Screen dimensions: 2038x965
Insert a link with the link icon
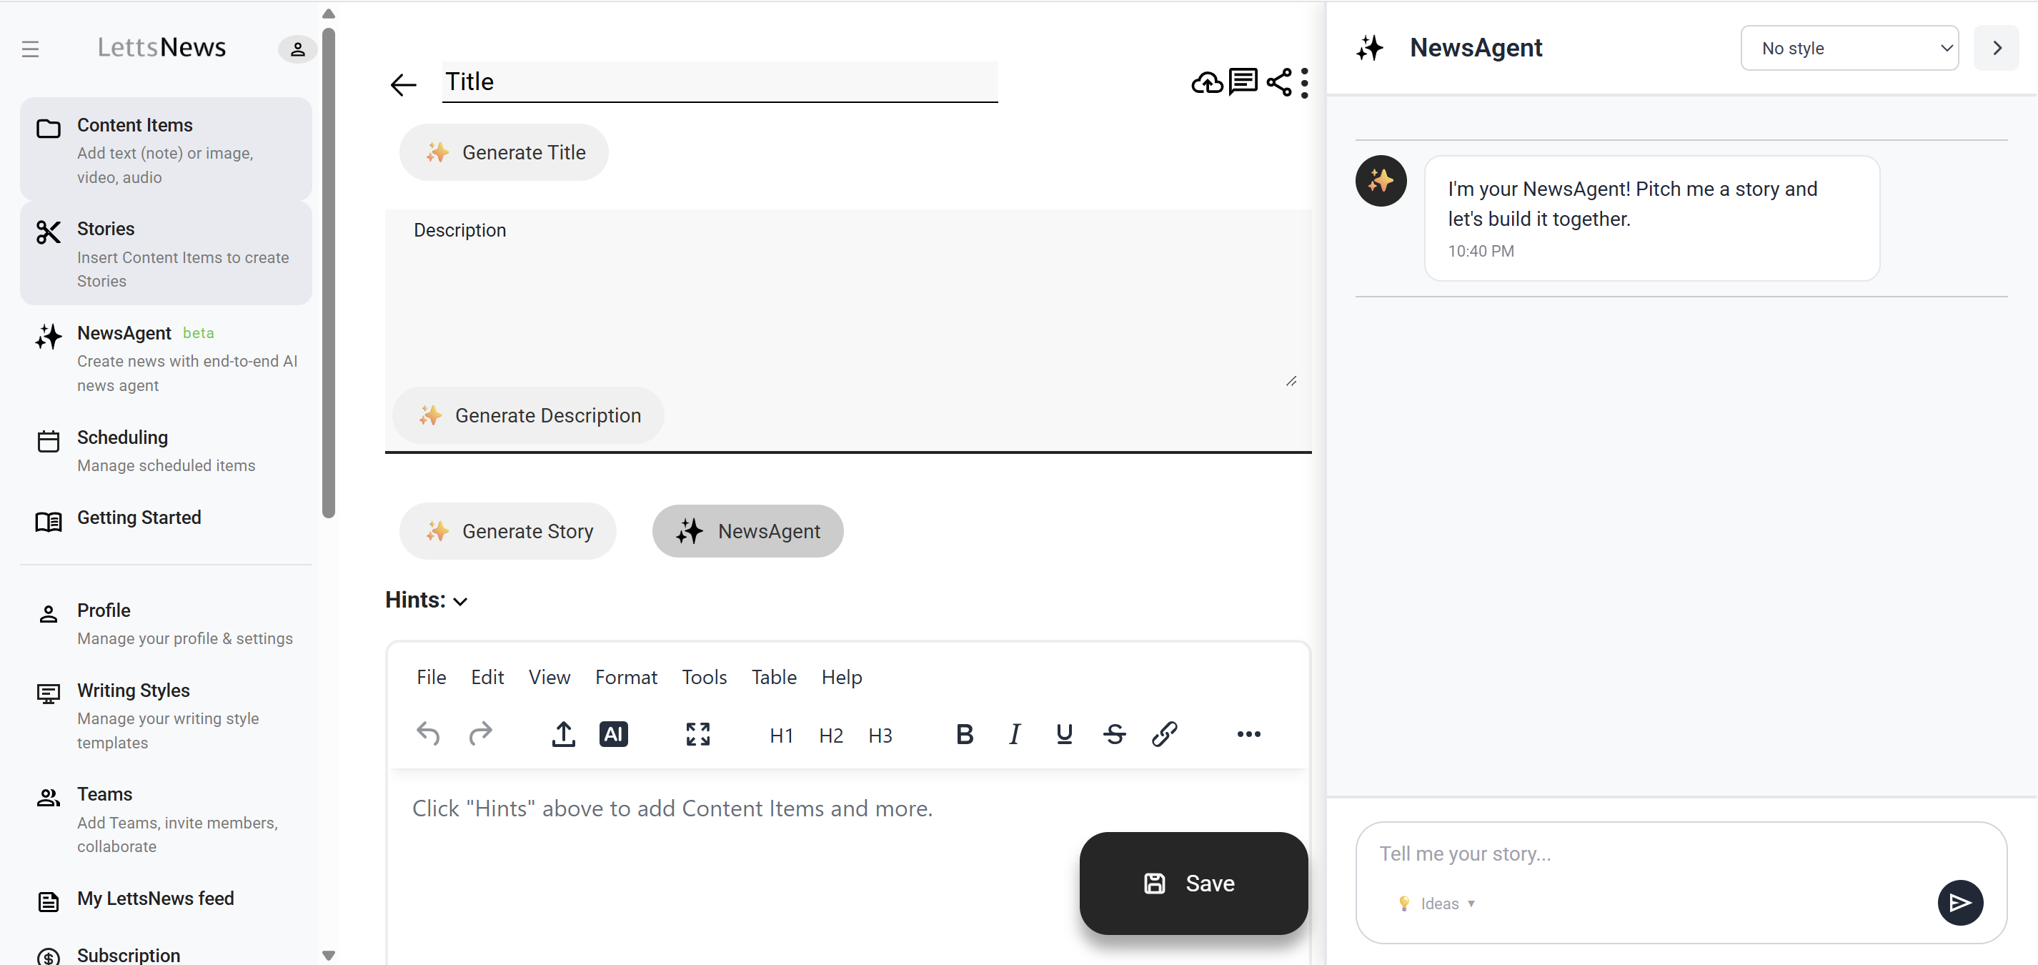(1164, 734)
